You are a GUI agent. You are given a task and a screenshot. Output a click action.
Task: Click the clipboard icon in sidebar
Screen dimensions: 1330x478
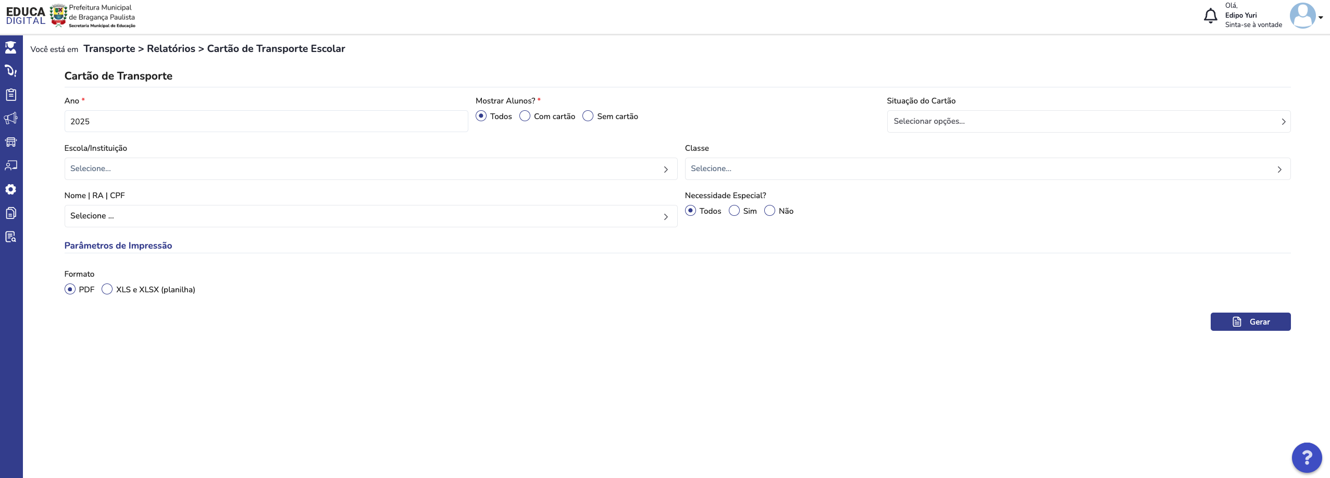click(x=11, y=95)
